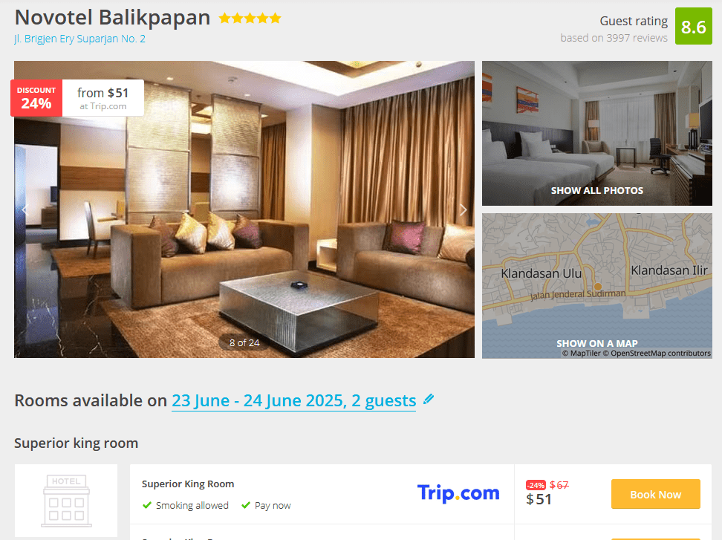Click the 24% discount badge
Image resolution: width=722 pixels, height=540 pixels.
coord(36,98)
